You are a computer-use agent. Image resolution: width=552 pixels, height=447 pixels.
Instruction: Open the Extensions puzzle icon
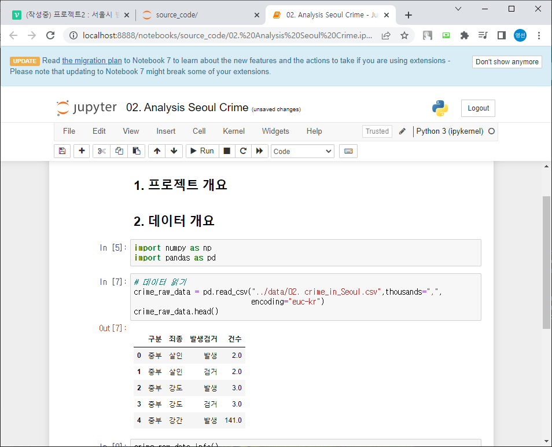(465, 35)
